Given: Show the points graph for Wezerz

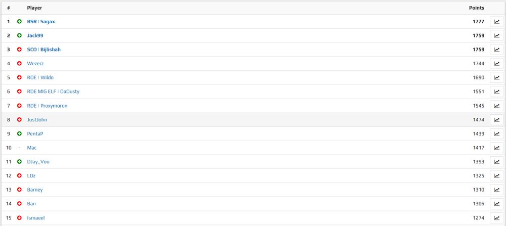Looking at the screenshot, I should [x=496, y=64].
